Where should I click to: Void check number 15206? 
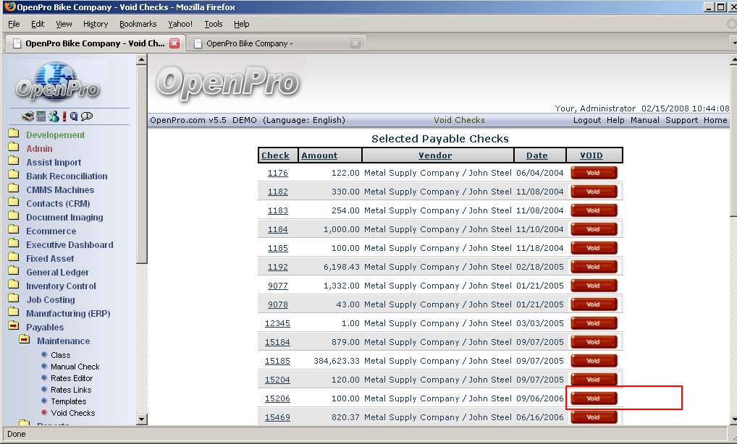coord(594,398)
